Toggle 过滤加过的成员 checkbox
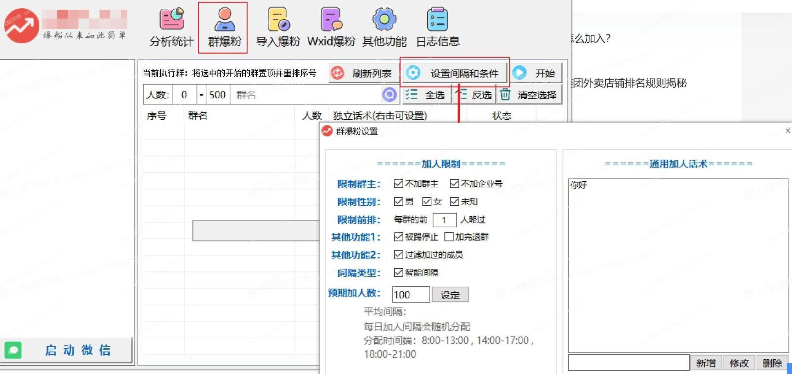Screen dimensions: 792x374 point(399,255)
